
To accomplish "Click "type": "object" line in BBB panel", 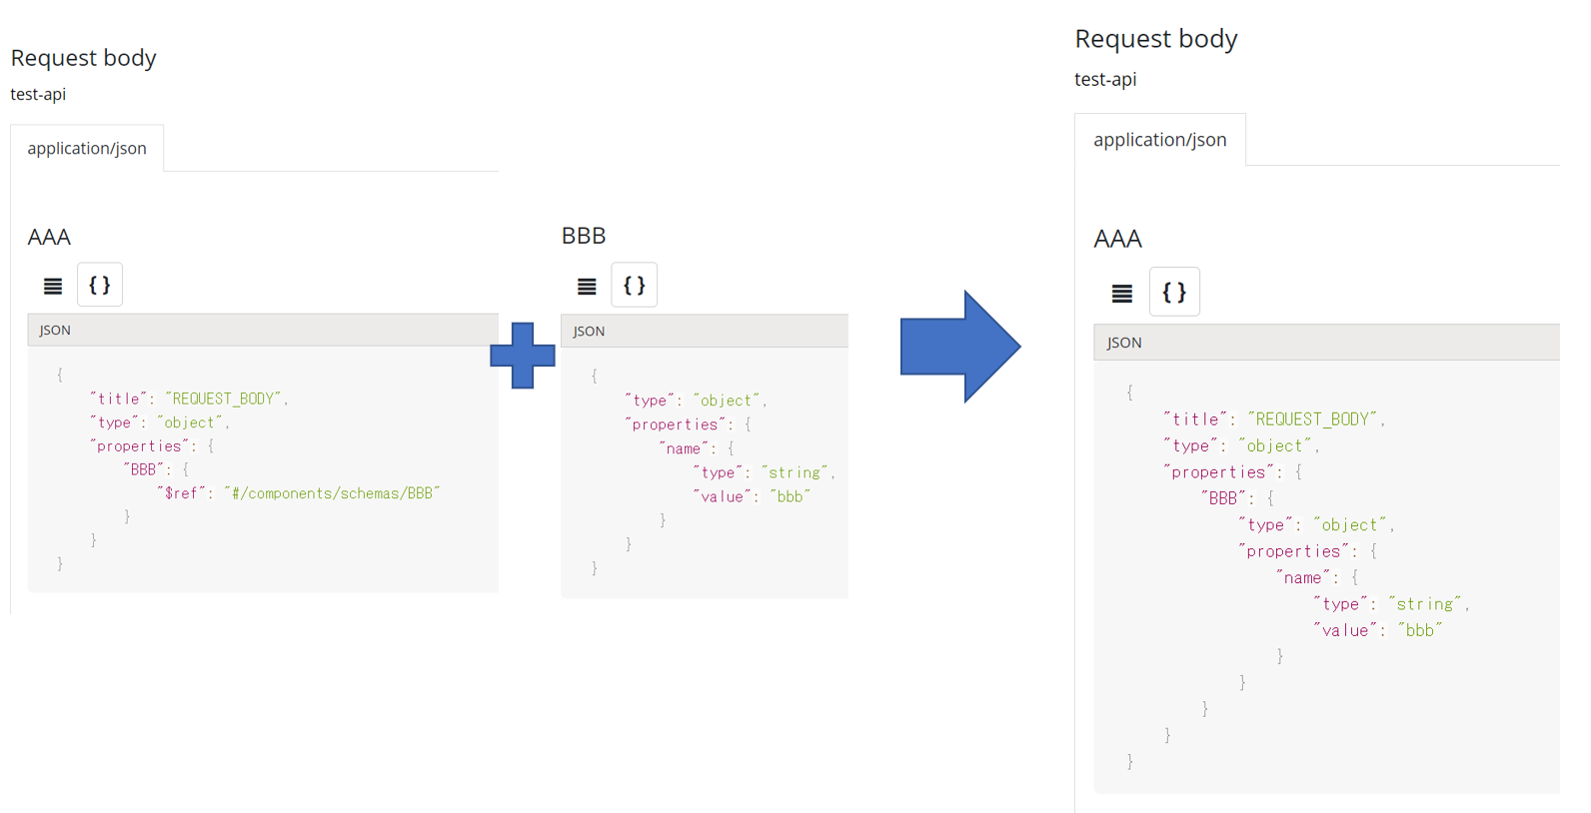I will (x=696, y=401).
